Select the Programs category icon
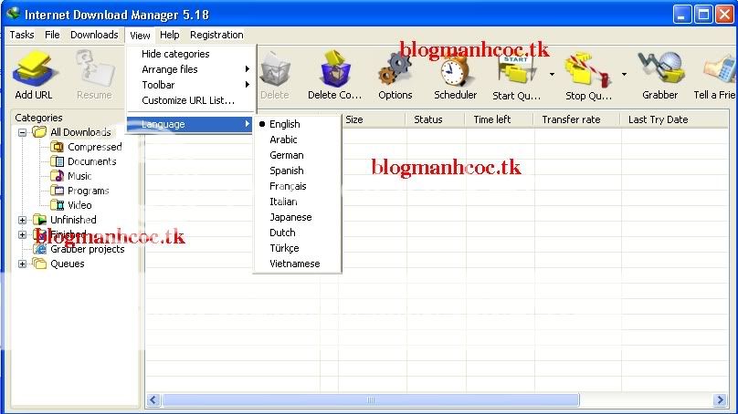This screenshot has height=414, width=738. 57,191
